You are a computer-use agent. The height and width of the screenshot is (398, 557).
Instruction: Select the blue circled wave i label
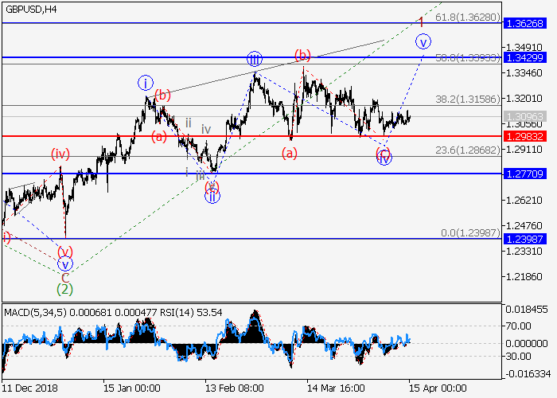[x=146, y=84]
